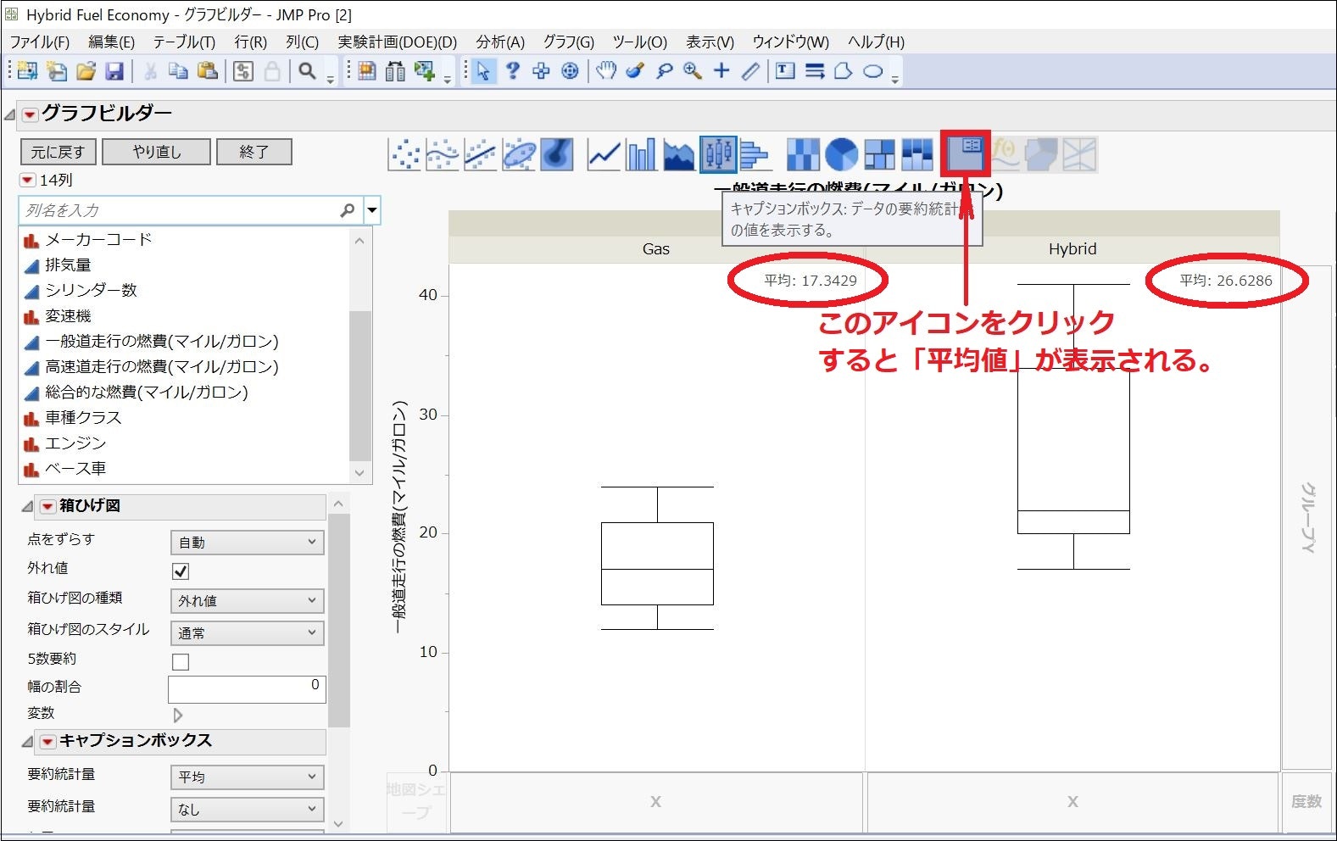The height and width of the screenshot is (841, 1337).
Task: Open the グラフビルダー red triangle menu
Action: point(30,114)
